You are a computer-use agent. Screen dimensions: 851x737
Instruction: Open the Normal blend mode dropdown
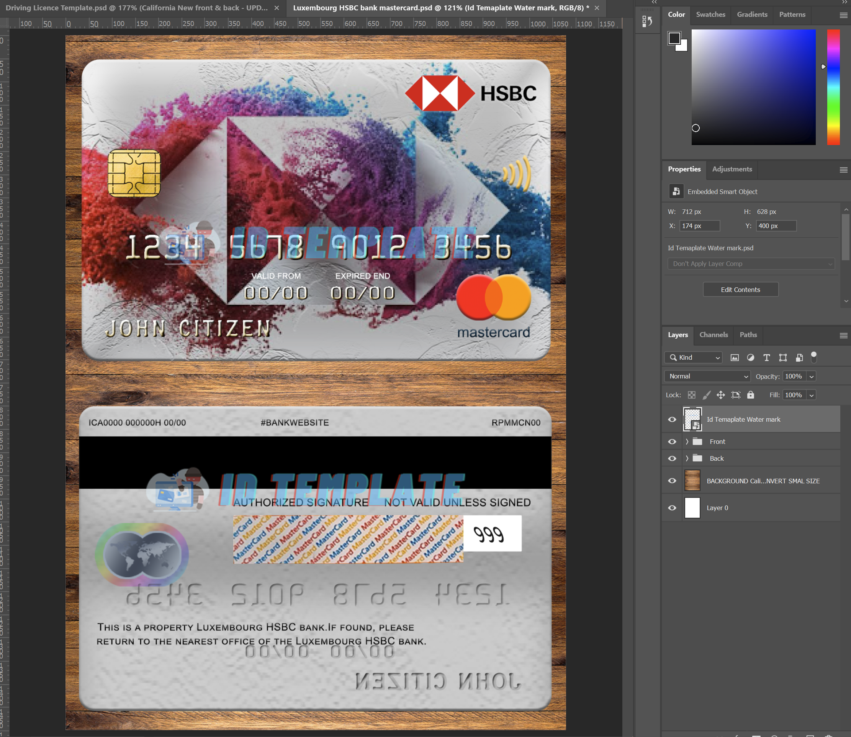[x=707, y=376]
